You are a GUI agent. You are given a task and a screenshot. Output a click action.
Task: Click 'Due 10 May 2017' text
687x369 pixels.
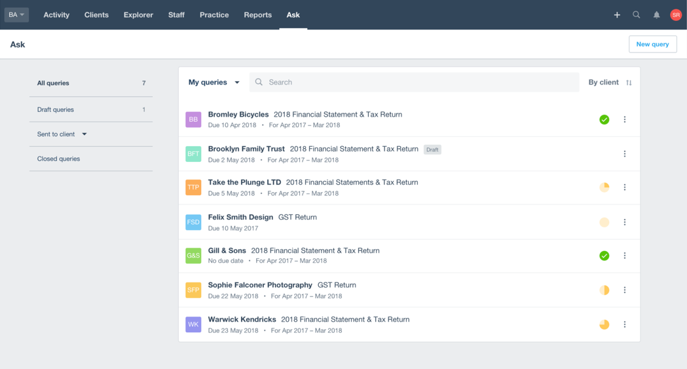click(x=233, y=228)
